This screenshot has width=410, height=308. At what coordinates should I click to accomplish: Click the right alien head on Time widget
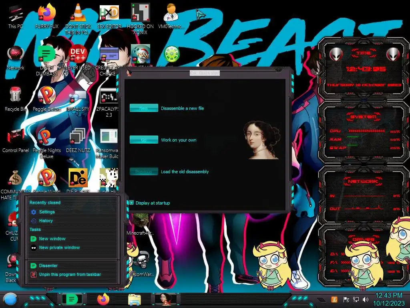click(x=393, y=54)
